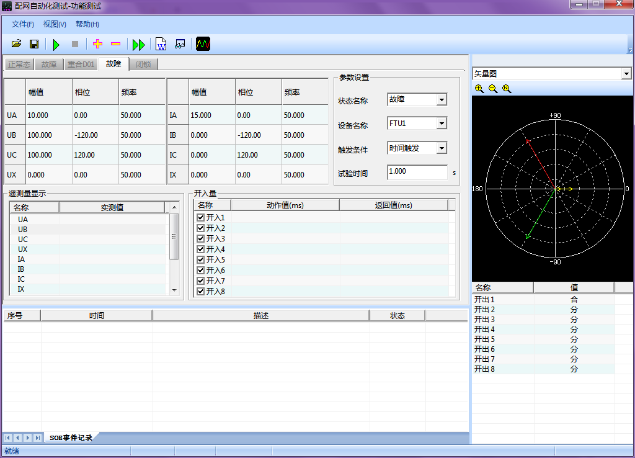Uncheck the 开入1 checkbox

tap(200, 218)
